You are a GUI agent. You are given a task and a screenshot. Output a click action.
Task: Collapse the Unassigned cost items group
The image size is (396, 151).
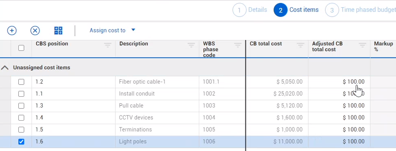pyautogui.click(x=5, y=68)
